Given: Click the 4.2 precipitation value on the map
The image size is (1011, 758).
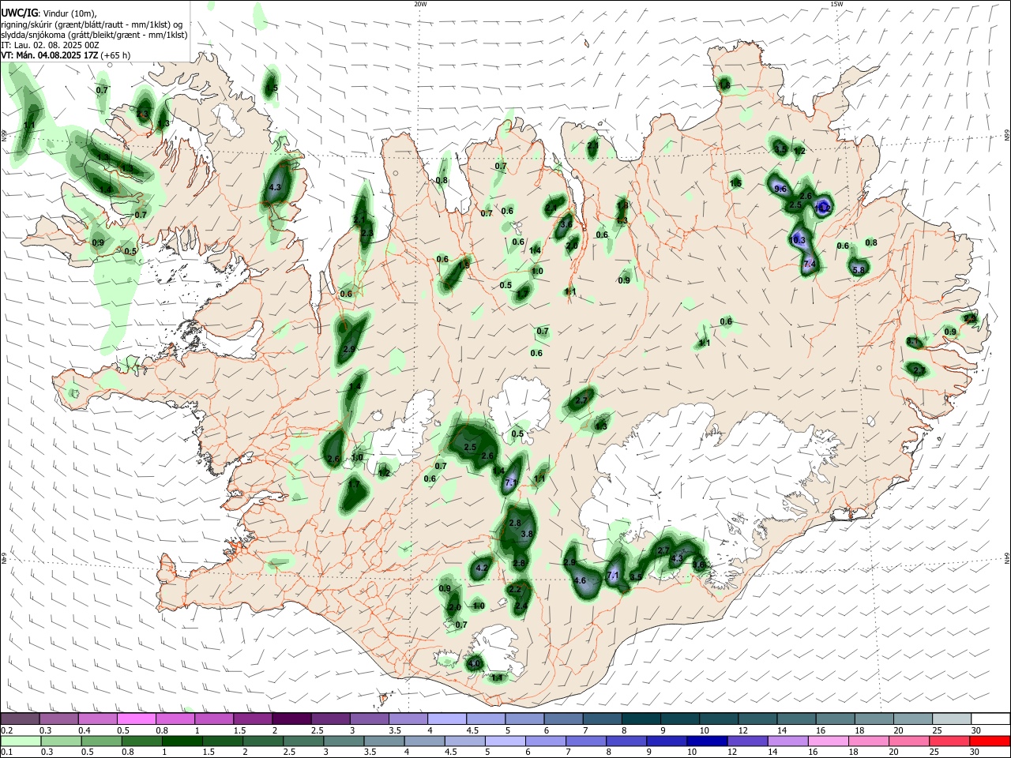Looking at the screenshot, I should pos(483,568).
